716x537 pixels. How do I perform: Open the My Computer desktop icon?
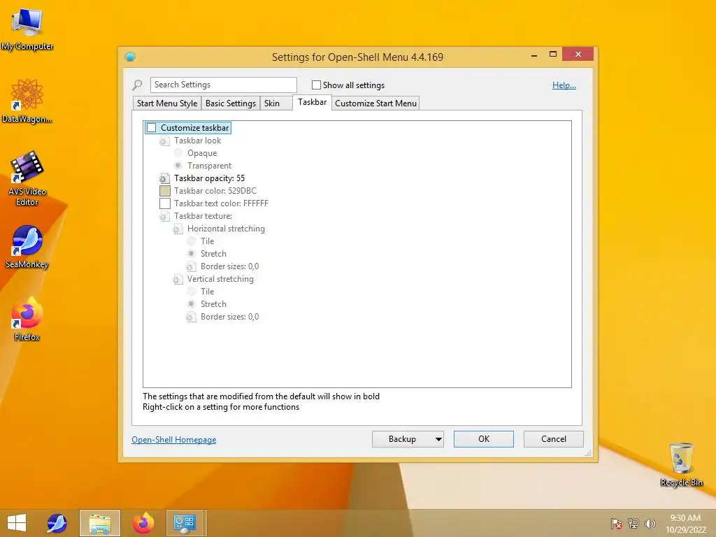tap(27, 29)
